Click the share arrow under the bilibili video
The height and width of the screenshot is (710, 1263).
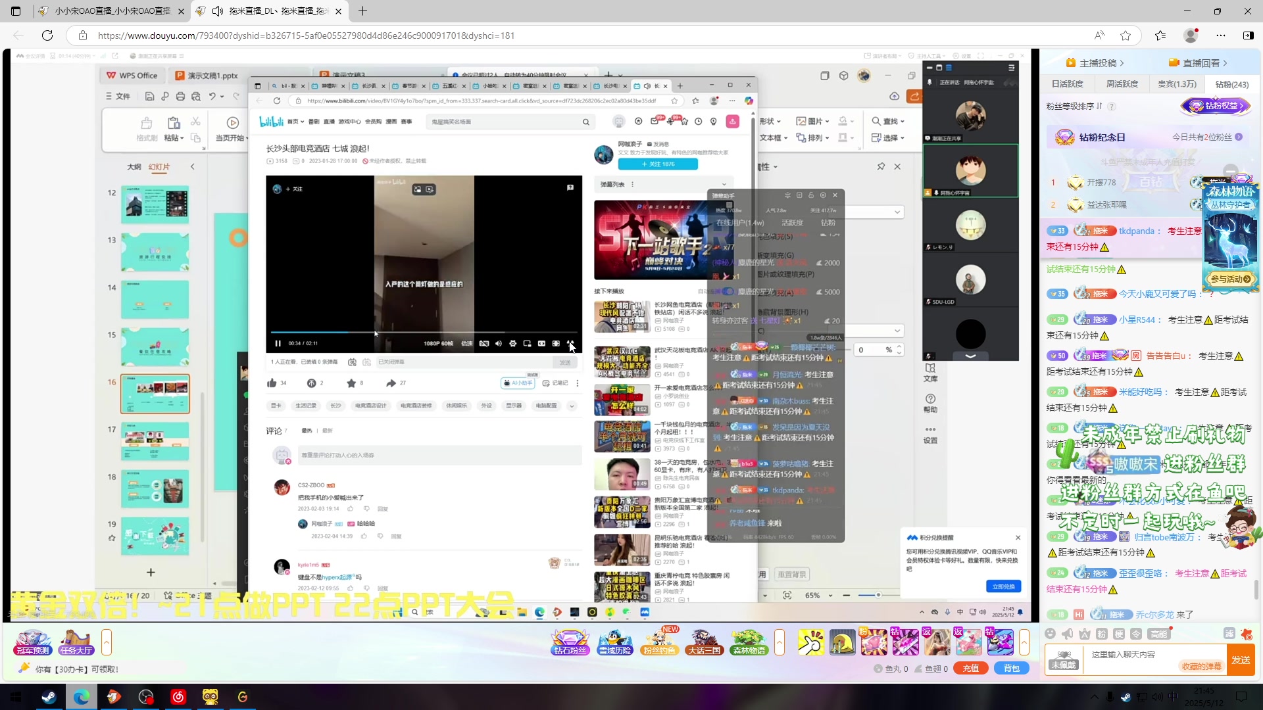(391, 383)
